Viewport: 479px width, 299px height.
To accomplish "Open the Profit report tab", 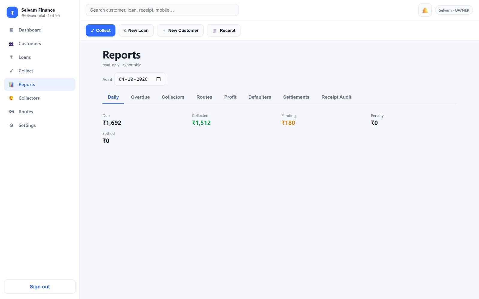I will (230, 97).
